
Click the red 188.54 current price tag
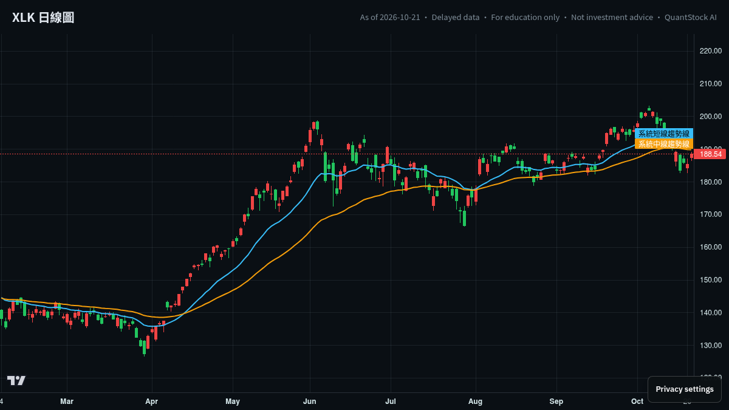pos(711,154)
